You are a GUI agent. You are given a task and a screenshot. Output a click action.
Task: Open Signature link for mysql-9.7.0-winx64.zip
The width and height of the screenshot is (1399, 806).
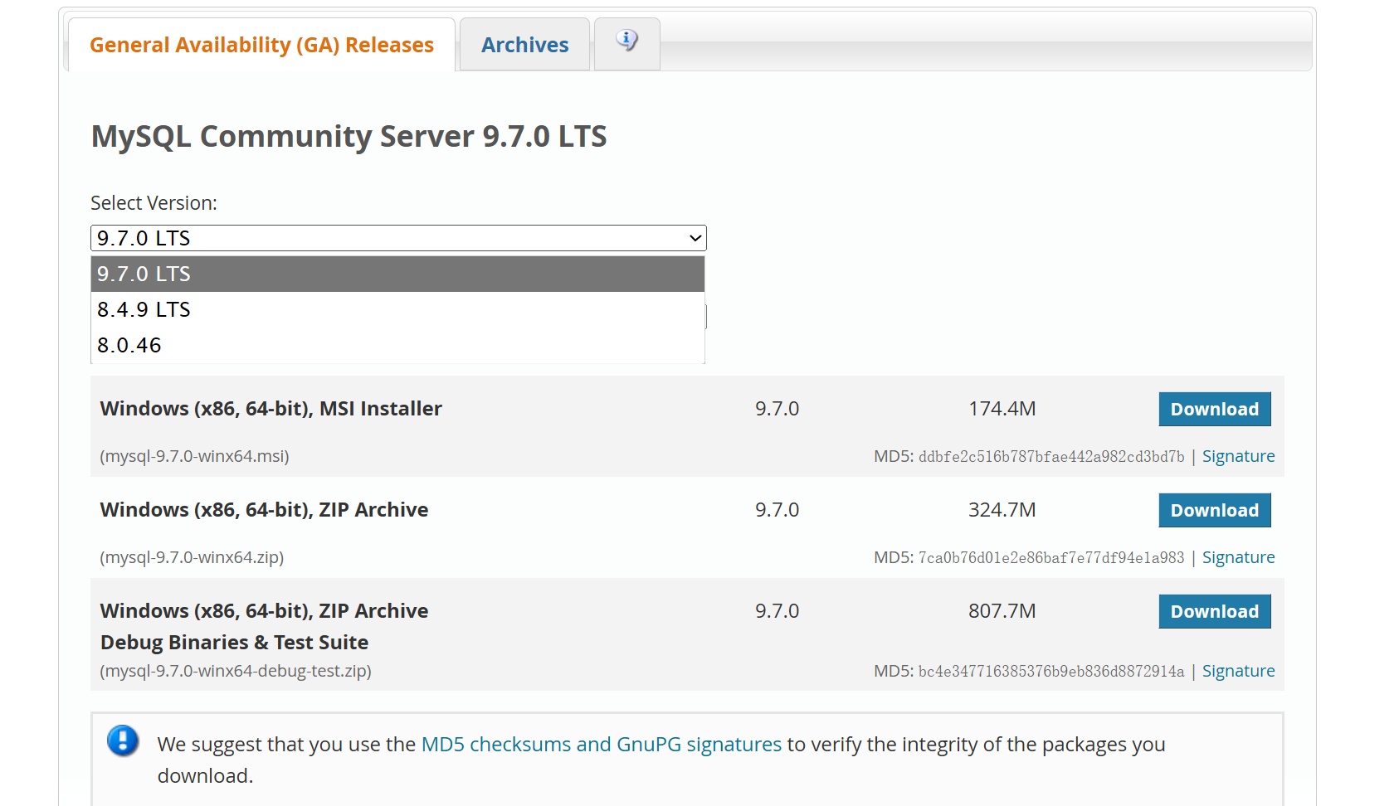pyautogui.click(x=1238, y=557)
